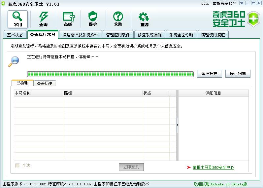Click the 停止扫描 button

(238, 74)
